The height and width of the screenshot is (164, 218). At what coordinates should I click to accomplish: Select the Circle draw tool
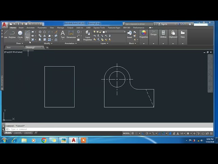20,35
